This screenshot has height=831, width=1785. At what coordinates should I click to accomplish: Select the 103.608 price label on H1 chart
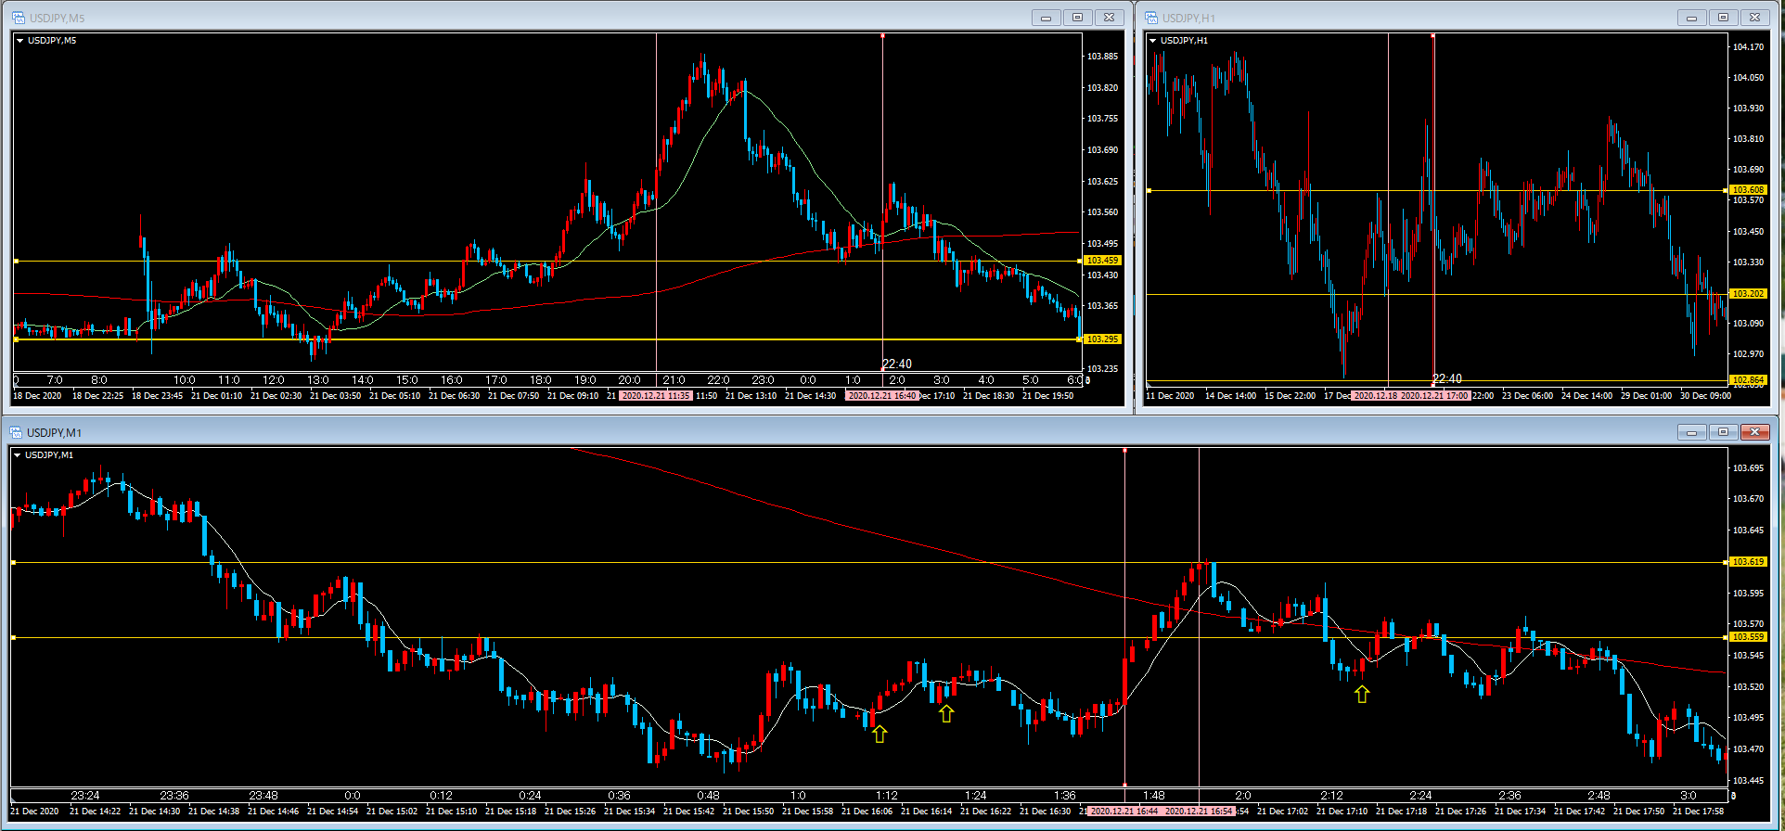click(x=1748, y=190)
